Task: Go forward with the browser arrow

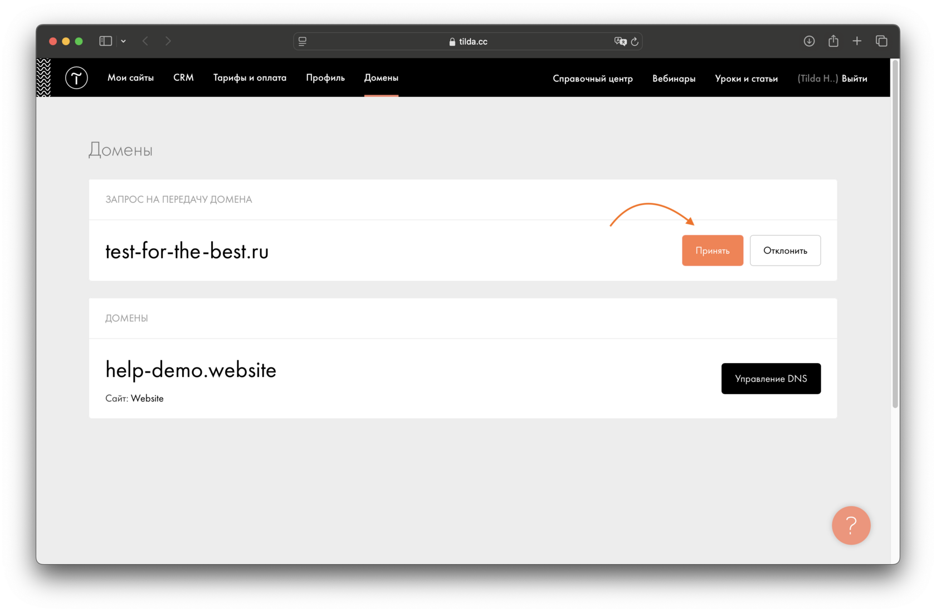Action: 168,41
